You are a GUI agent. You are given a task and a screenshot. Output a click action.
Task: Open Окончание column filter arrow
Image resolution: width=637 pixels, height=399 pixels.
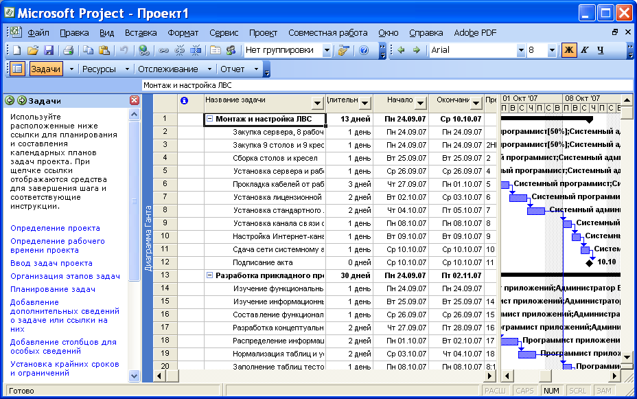(x=476, y=104)
